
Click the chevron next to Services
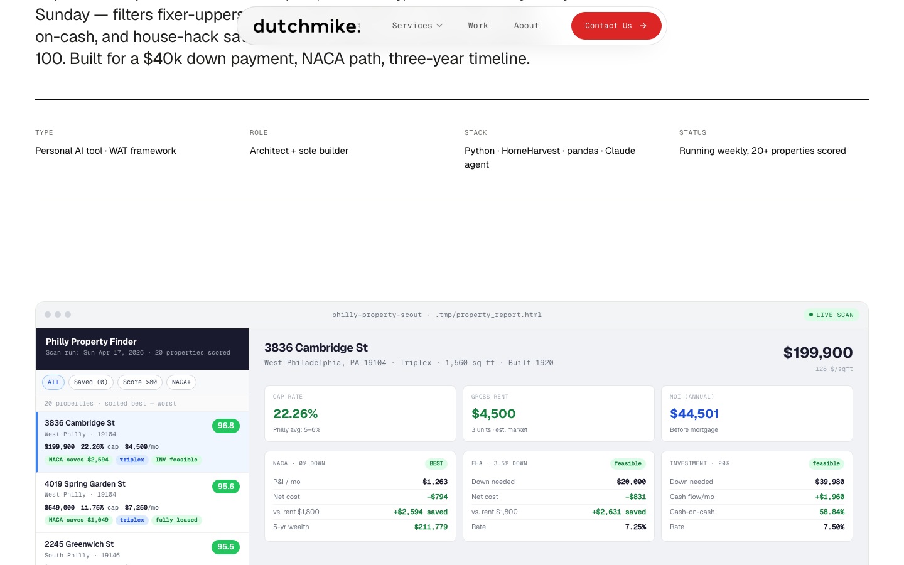click(x=439, y=26)
